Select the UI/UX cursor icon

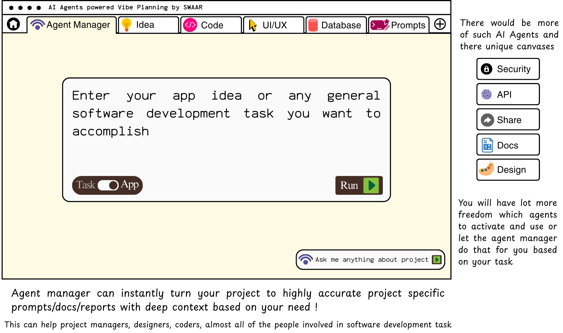click(252, 24)
